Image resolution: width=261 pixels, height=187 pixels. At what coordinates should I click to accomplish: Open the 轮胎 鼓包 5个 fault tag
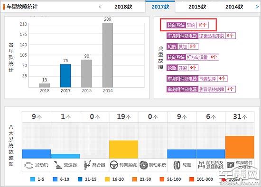(x=182, y=46)
